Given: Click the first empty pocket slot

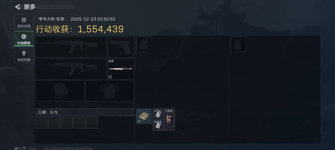Looking at the screenshot, I should click(42, 123).
